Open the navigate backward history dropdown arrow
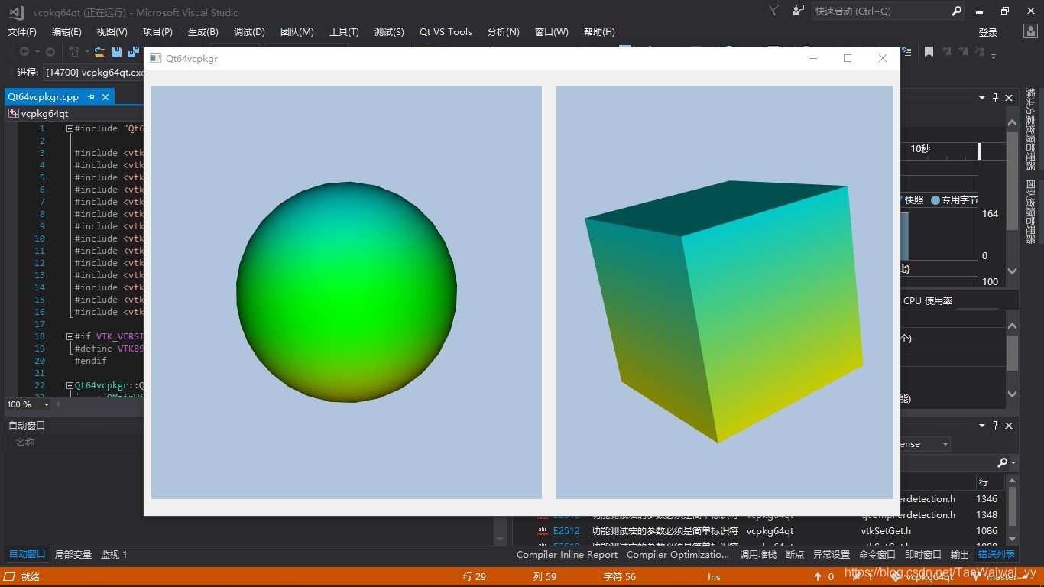Image resolution: width=1044 pixels, height=587 pixels. pos(37,52)
